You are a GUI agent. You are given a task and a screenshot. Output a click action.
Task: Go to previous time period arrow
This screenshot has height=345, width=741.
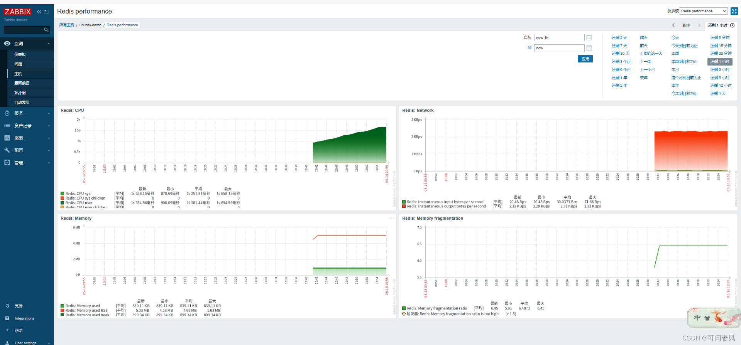[x=673, y=25]
